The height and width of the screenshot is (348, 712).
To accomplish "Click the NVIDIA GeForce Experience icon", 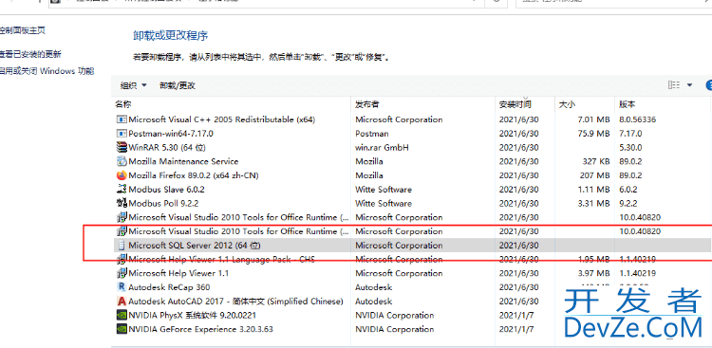I will [x=122, y=329].
